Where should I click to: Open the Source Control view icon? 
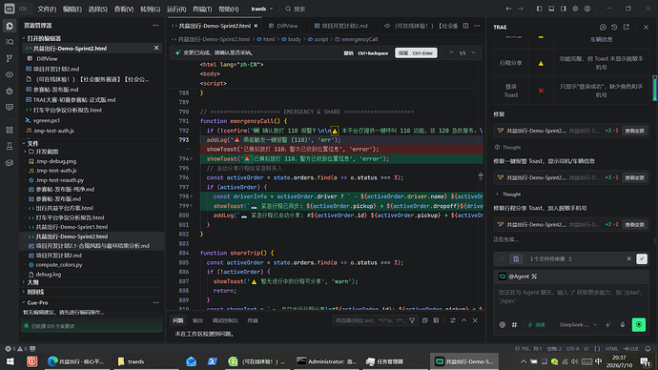10,58
